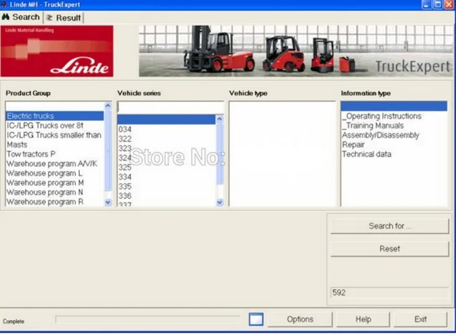Select Tow tractors P

[55, 154]
